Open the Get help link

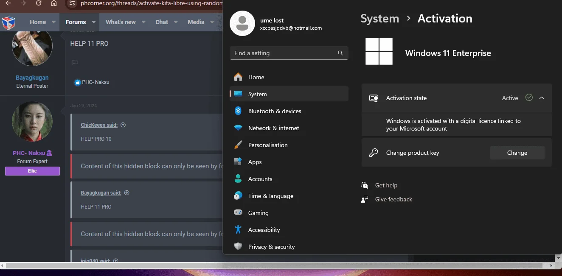pyautogui.click(x=386, y=185)
